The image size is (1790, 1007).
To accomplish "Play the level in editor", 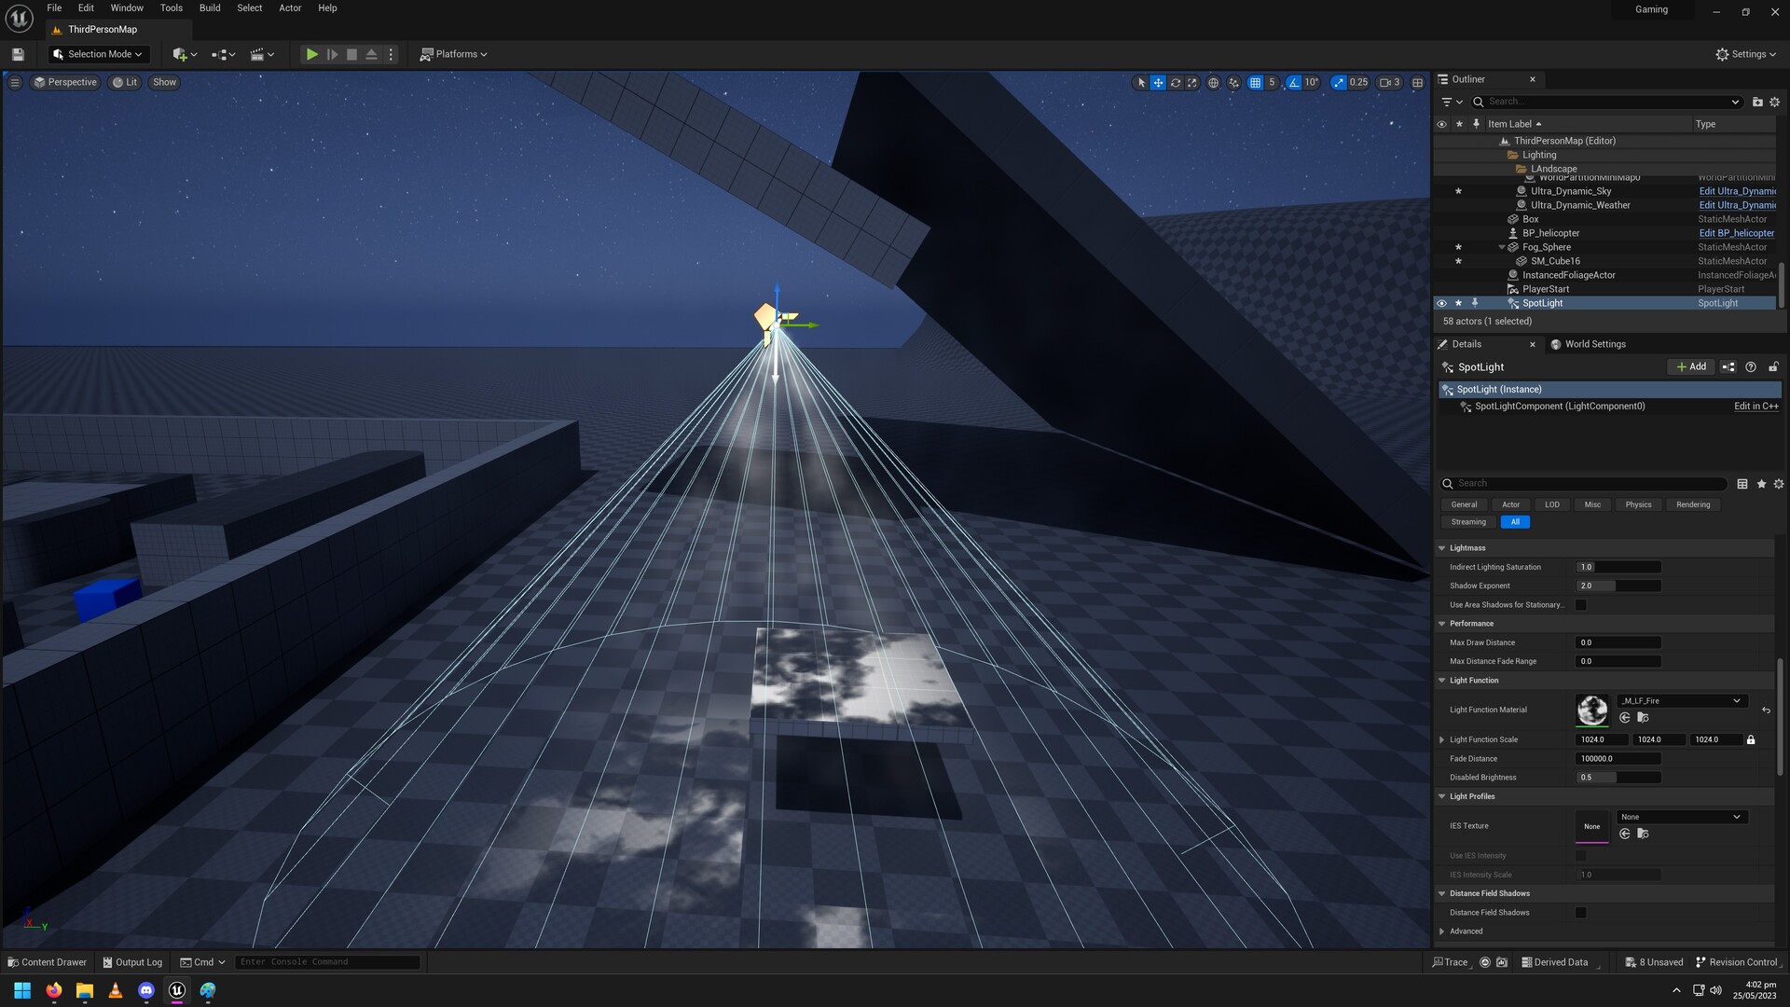I will click(311, 54).
